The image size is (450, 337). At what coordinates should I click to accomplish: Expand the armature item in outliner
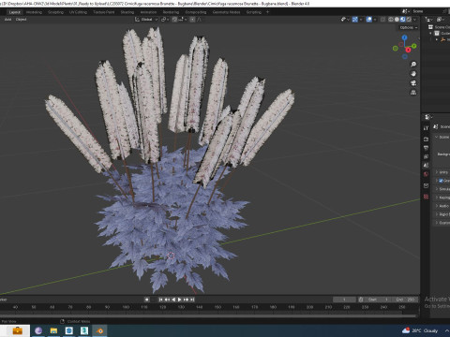tap(437, 39)
